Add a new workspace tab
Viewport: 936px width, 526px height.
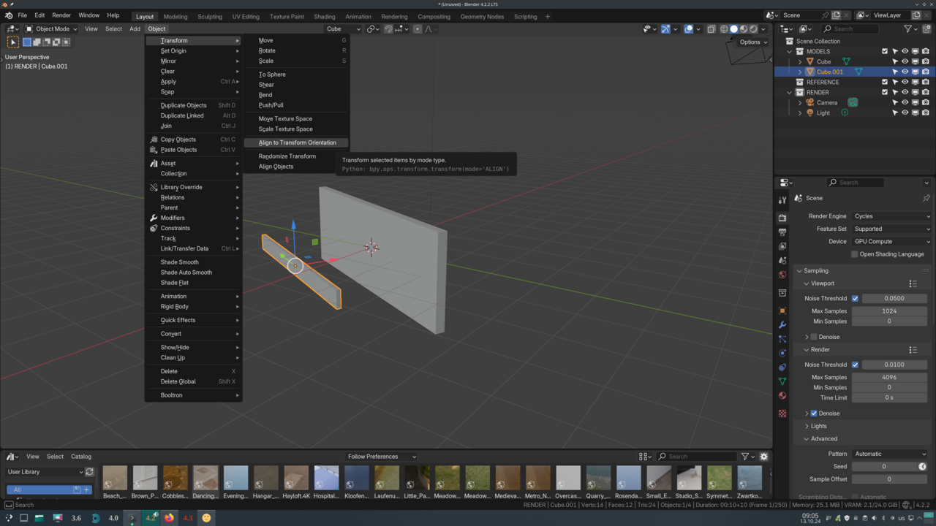[x=548, y=16]
